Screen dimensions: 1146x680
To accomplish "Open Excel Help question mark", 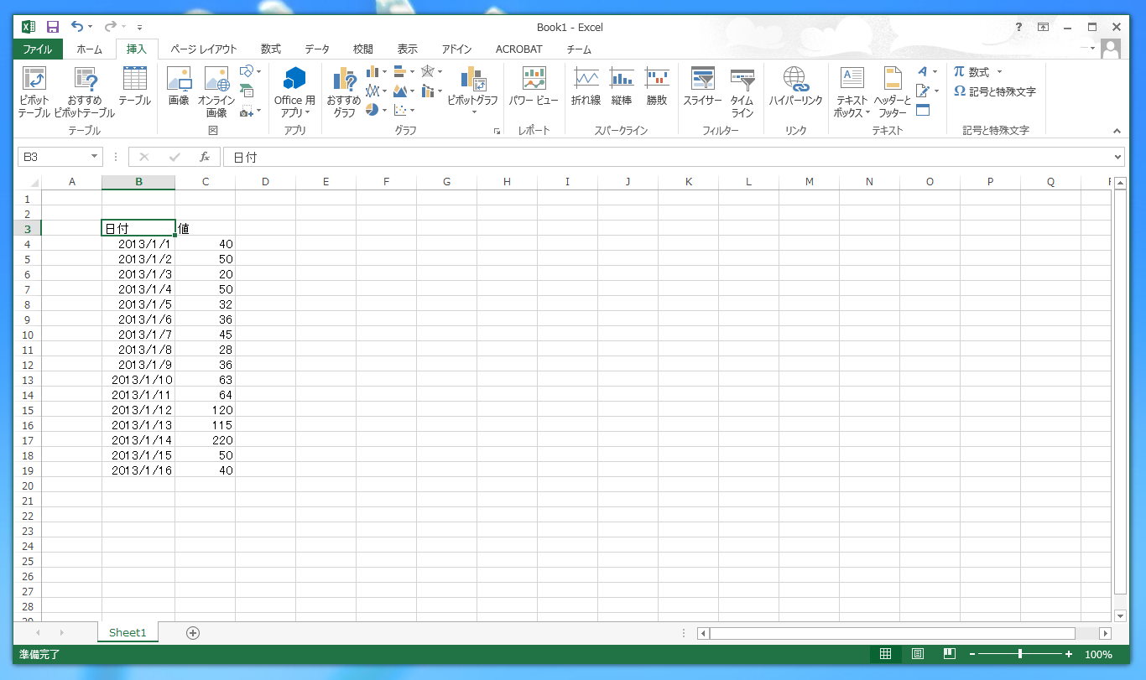I will click(1018, 27).
